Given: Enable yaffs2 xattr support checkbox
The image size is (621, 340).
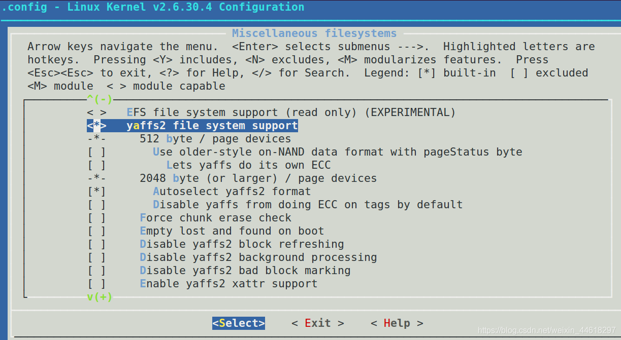Looking at the screenshot, I should click(96, 284).
